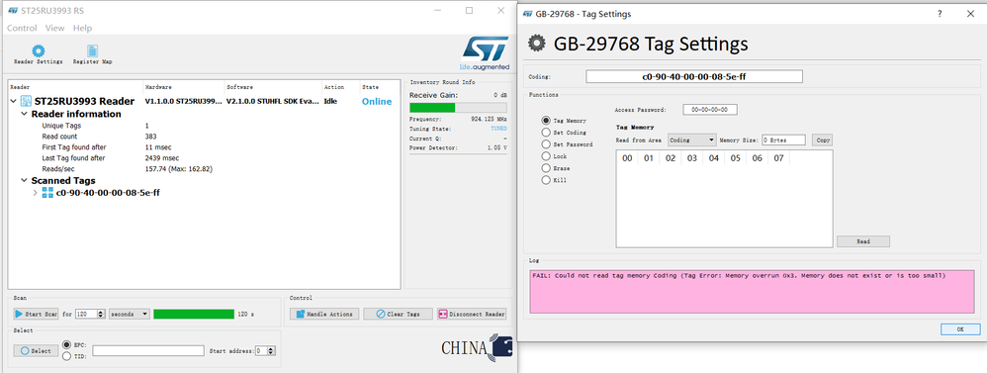Click the Copy button next to Memory Size
The width and height of the screenshot is (987, 373).
[x=822, y=140]
